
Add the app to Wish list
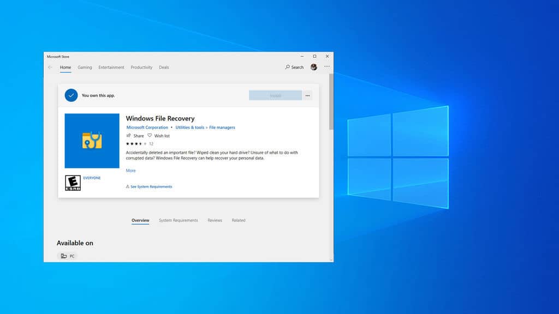coord(159,136)
